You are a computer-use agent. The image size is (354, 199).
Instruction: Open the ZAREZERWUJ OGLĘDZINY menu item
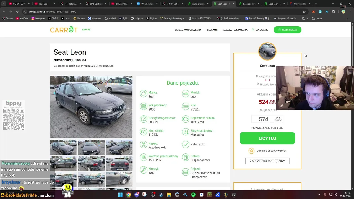click(188, 30)
